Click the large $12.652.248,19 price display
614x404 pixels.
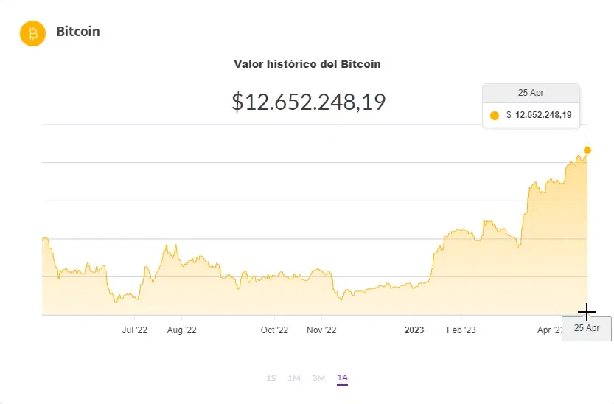click(x=309, y=102)
